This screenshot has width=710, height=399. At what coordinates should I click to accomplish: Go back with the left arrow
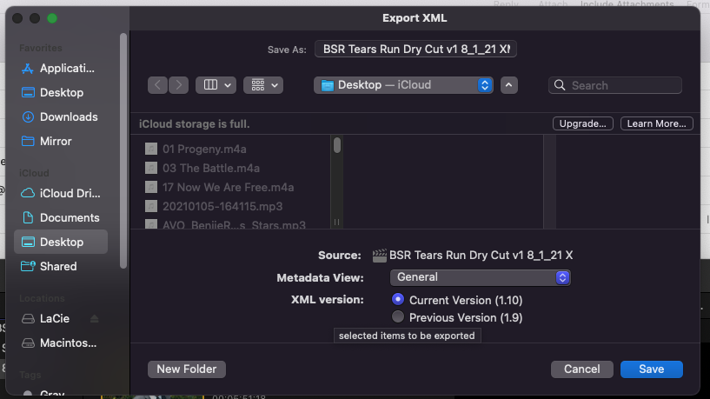coord(157,85)
